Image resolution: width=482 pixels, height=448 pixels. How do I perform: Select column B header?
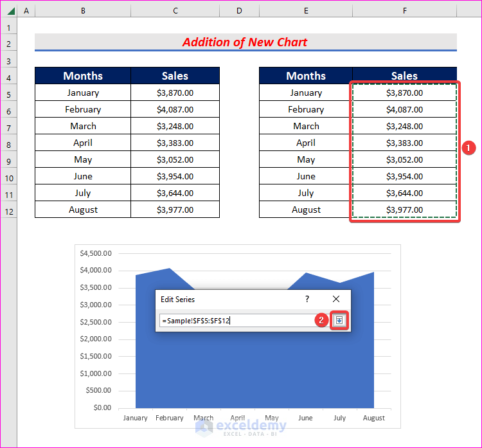point(83,11)
